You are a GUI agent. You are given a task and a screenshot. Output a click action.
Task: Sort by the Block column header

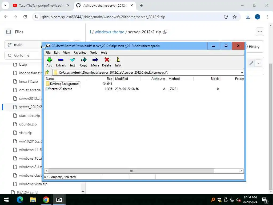[x=207, y=79]
